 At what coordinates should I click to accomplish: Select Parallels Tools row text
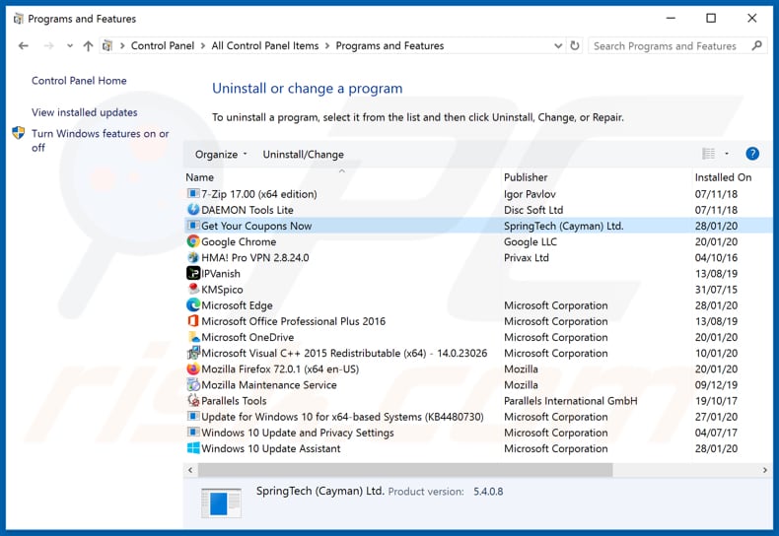coord(234,400)
